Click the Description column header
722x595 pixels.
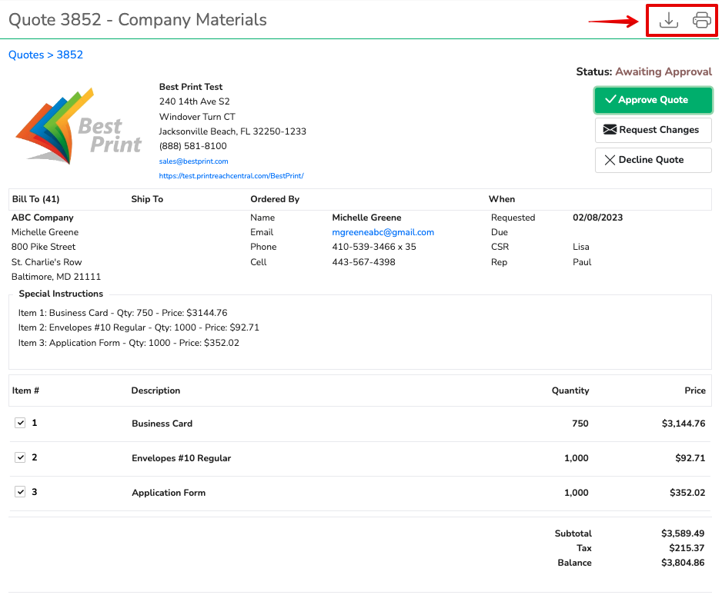155,391
